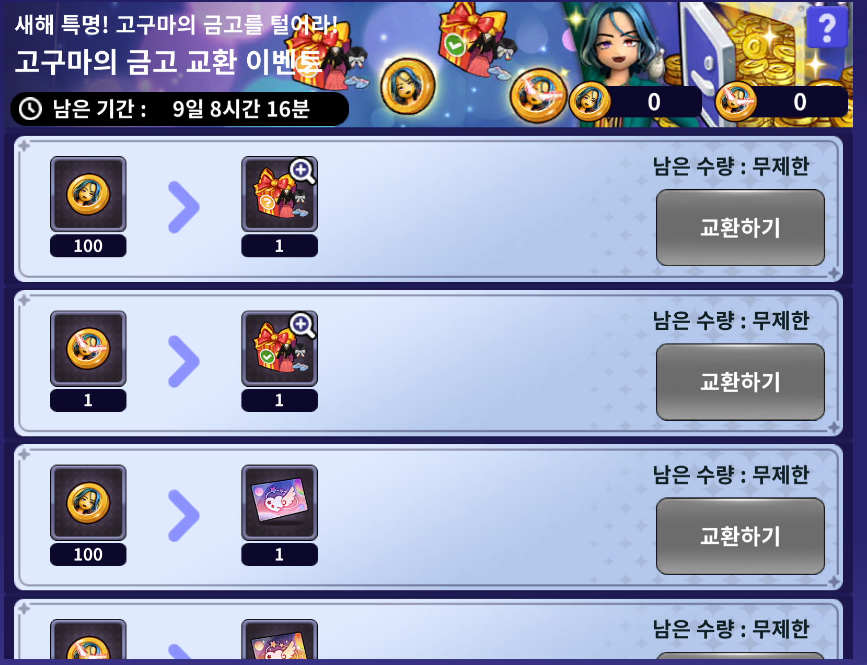Click the purple arrow in the third exchange row
Image resolution: width=867 pixels, height=665 pixels.
click(183, 516)
